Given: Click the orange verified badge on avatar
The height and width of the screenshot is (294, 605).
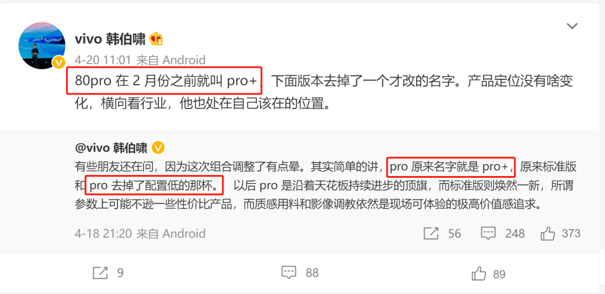Looking at the screenshot, I should click(x=59, y=63).
